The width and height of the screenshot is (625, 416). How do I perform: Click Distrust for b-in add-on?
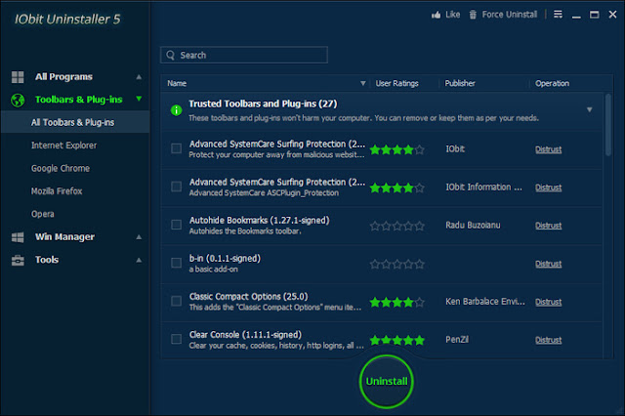click(549, 264)
